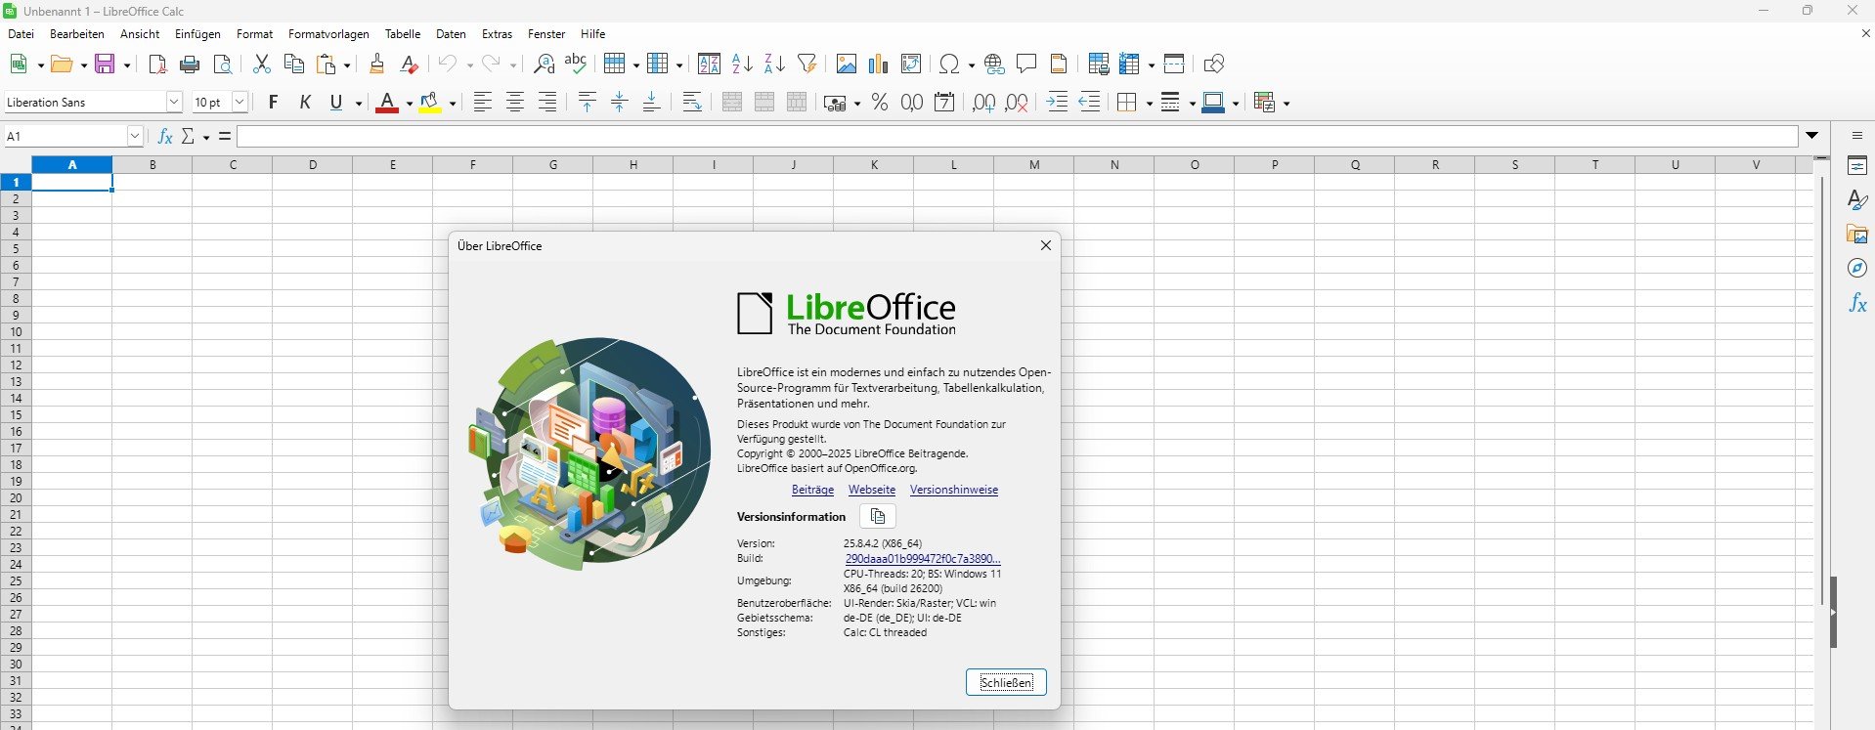
Task: Open sidebar Navigator compass icon
Action: 1857,269
